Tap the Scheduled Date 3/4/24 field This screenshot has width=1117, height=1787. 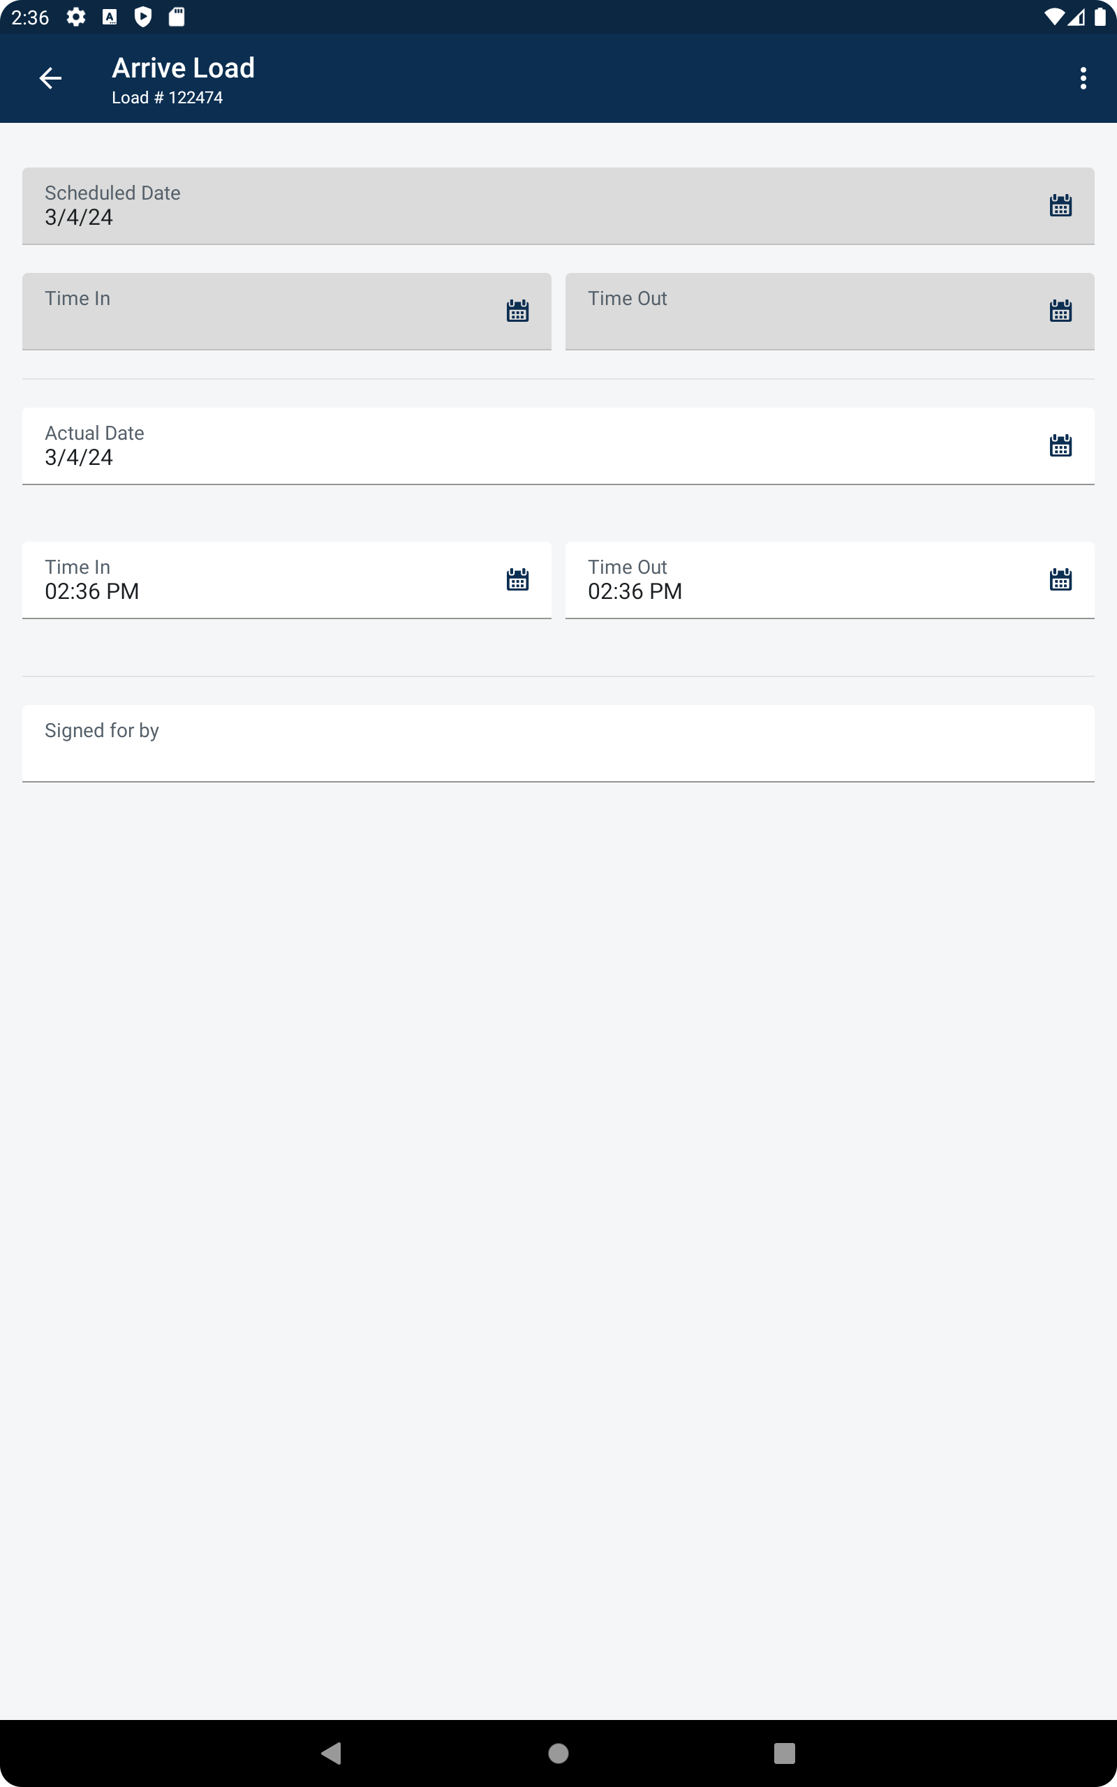pyautogui.click(x=558, y=206)
